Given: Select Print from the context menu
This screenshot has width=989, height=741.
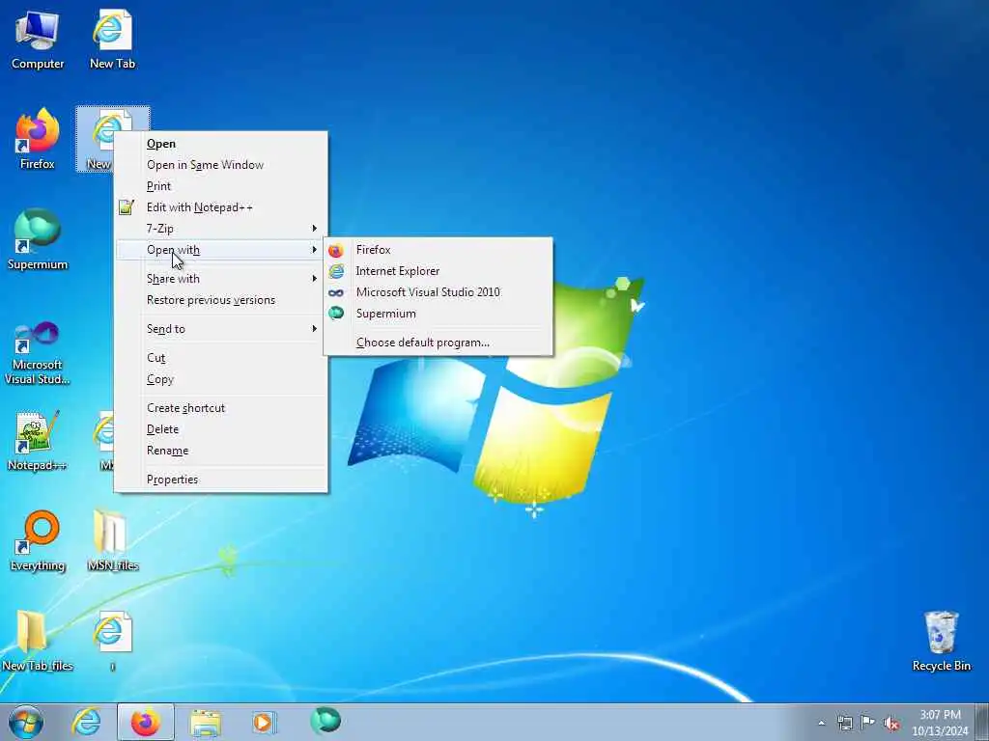Looking at the screenshot, I should [x=221, y=186].
